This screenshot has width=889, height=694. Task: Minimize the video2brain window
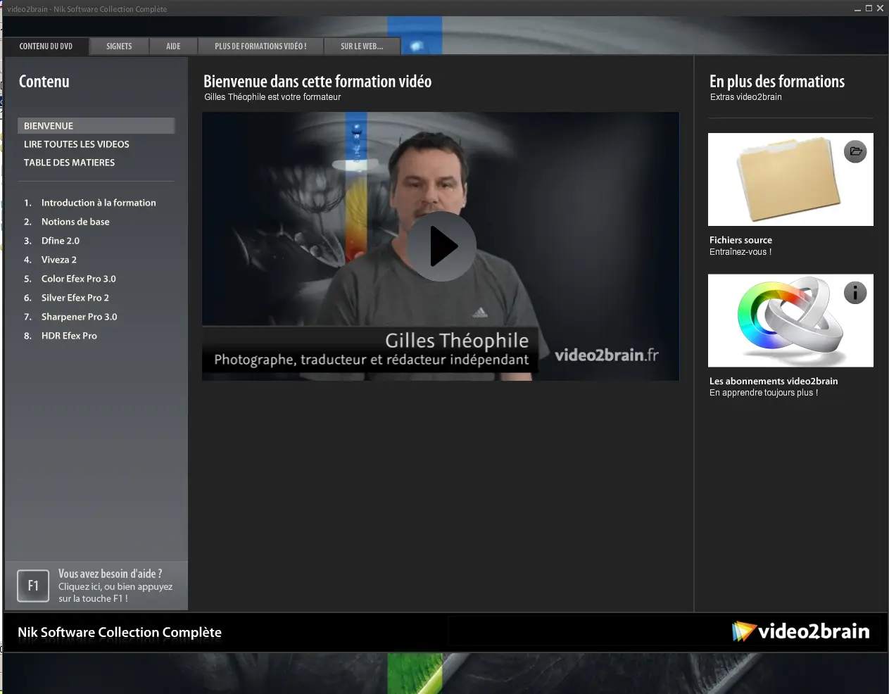[857, 8]
